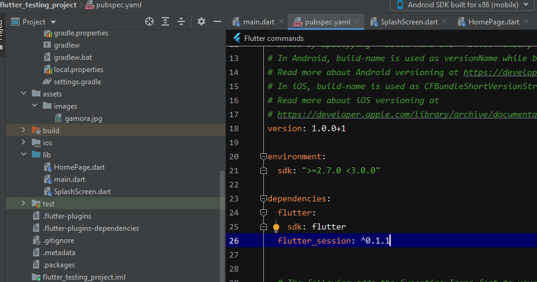
Task: Collapse the lib folder
Action: click(x=24, y=154)
